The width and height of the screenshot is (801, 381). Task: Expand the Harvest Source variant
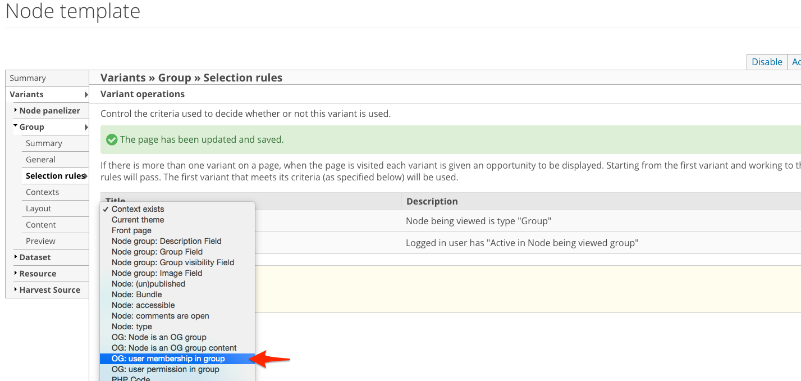coord(49,290)
